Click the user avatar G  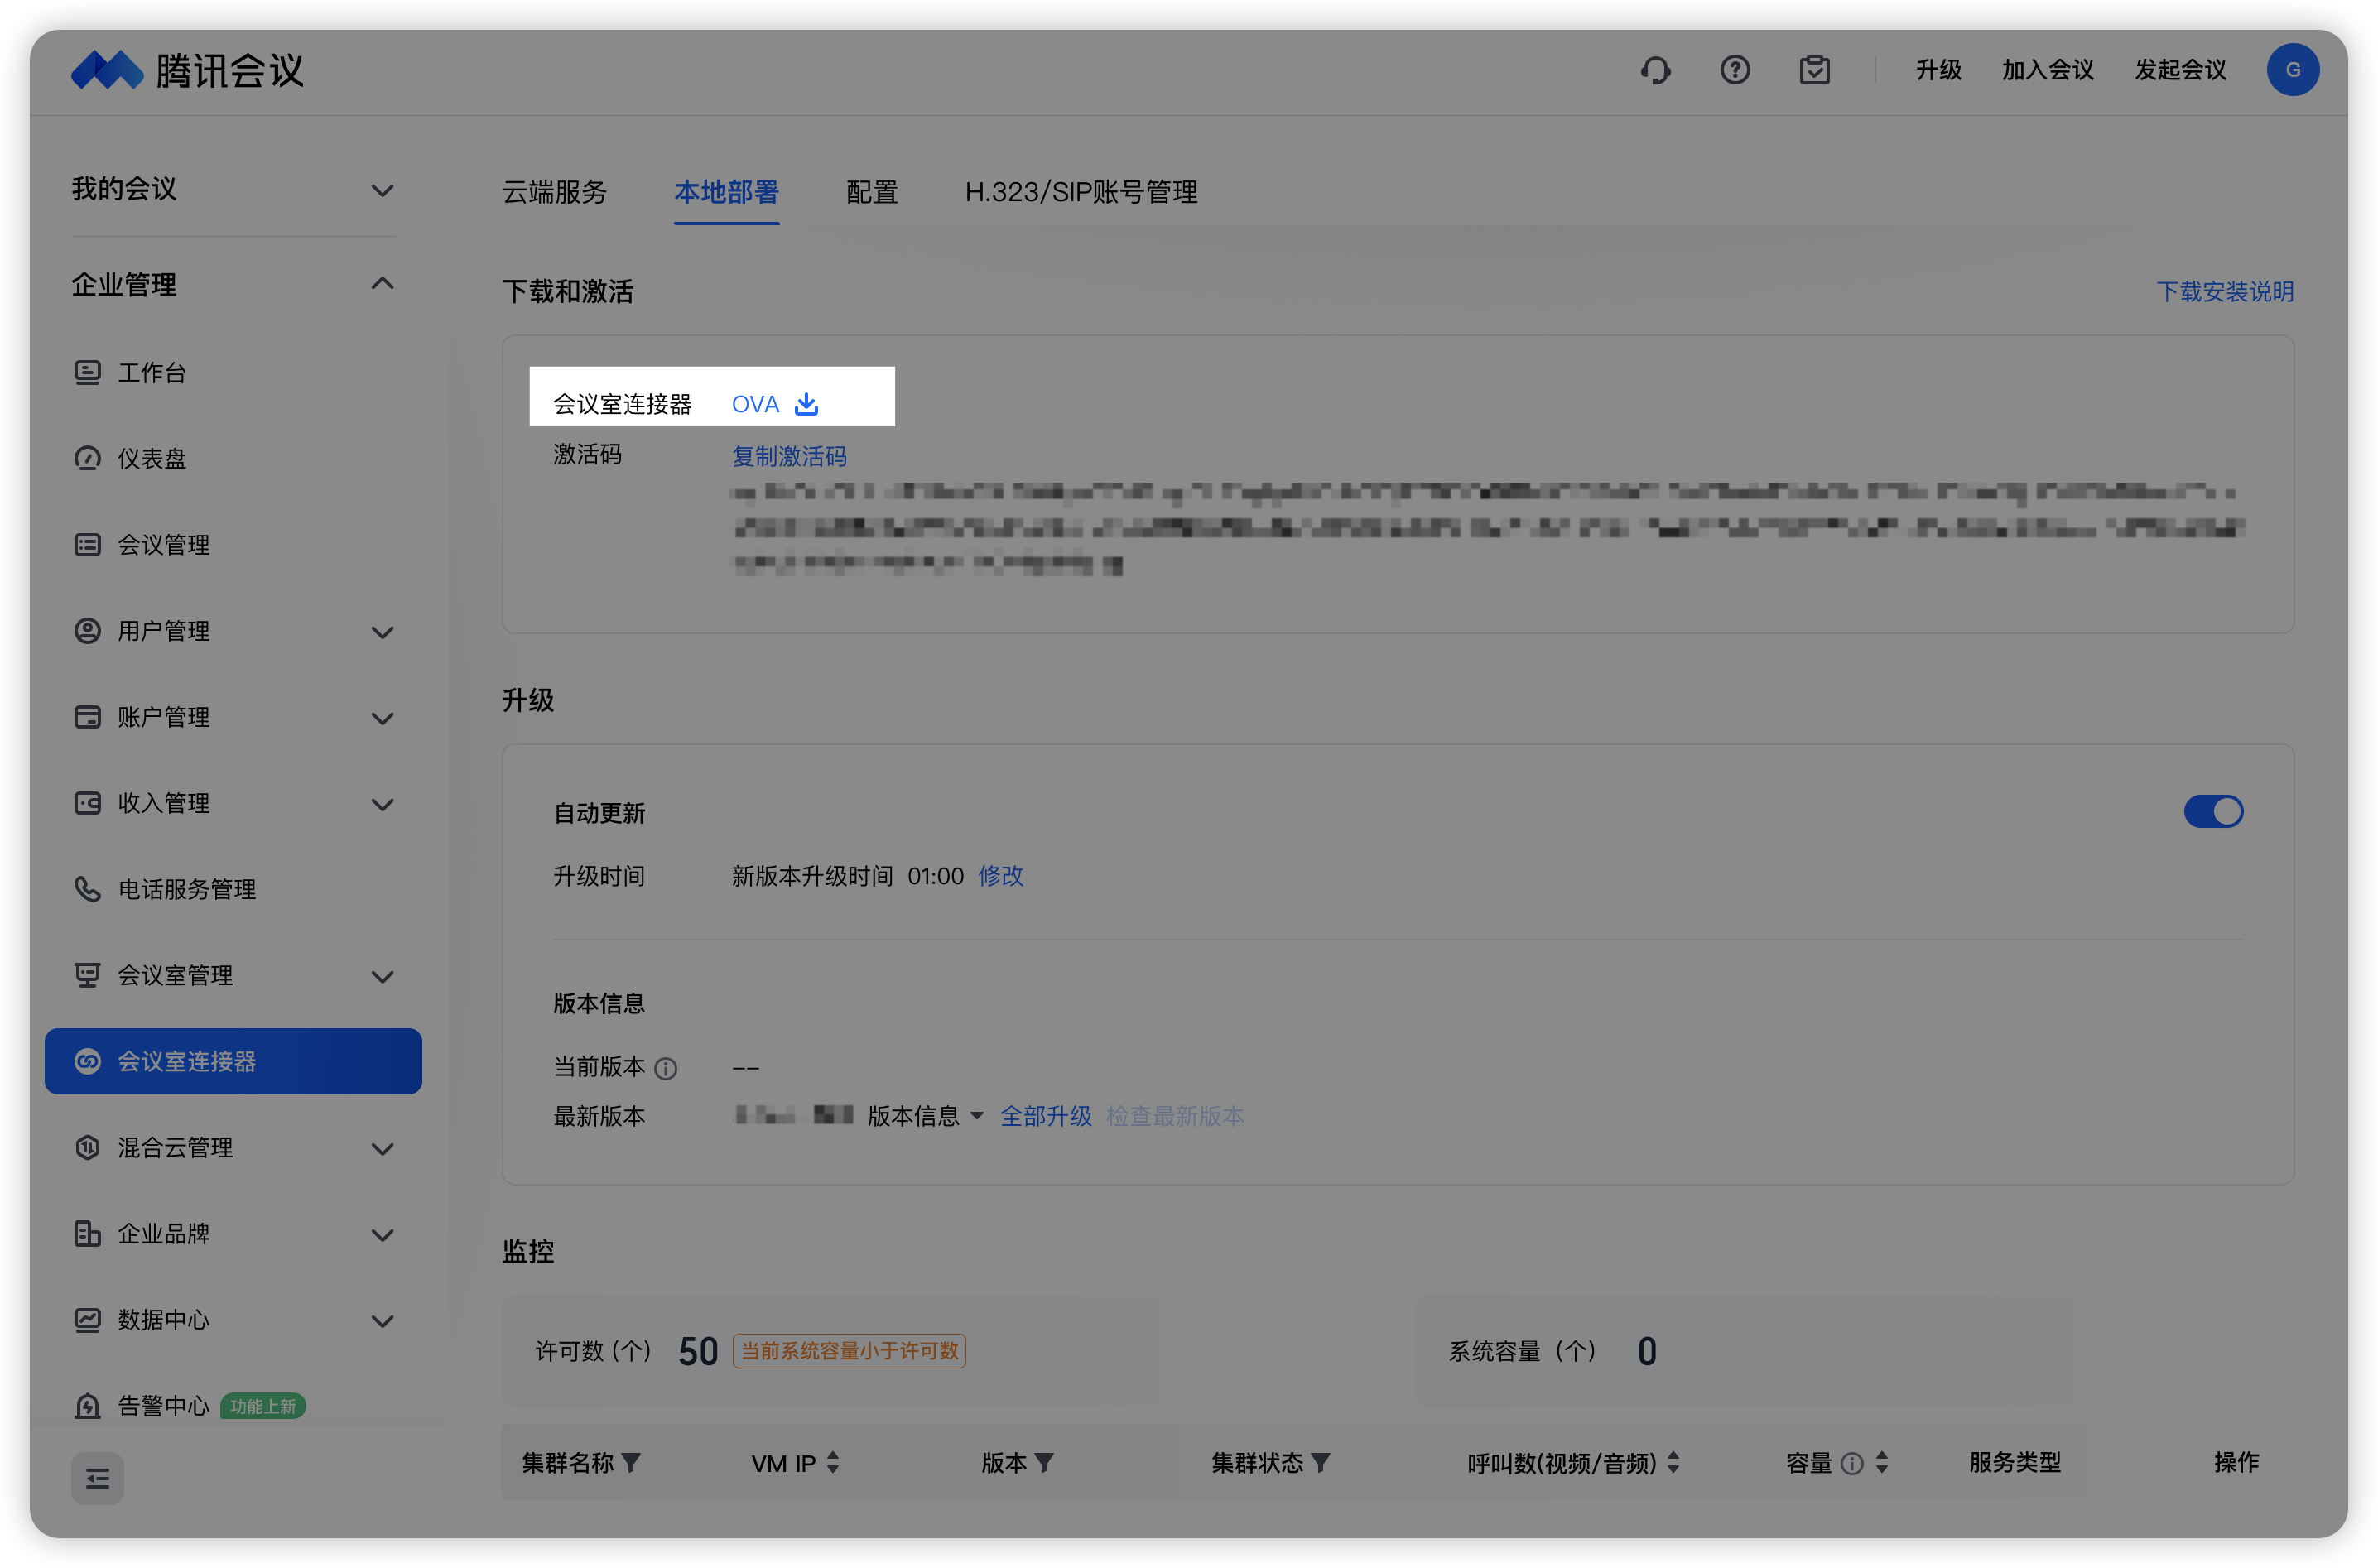point(2293,70)
